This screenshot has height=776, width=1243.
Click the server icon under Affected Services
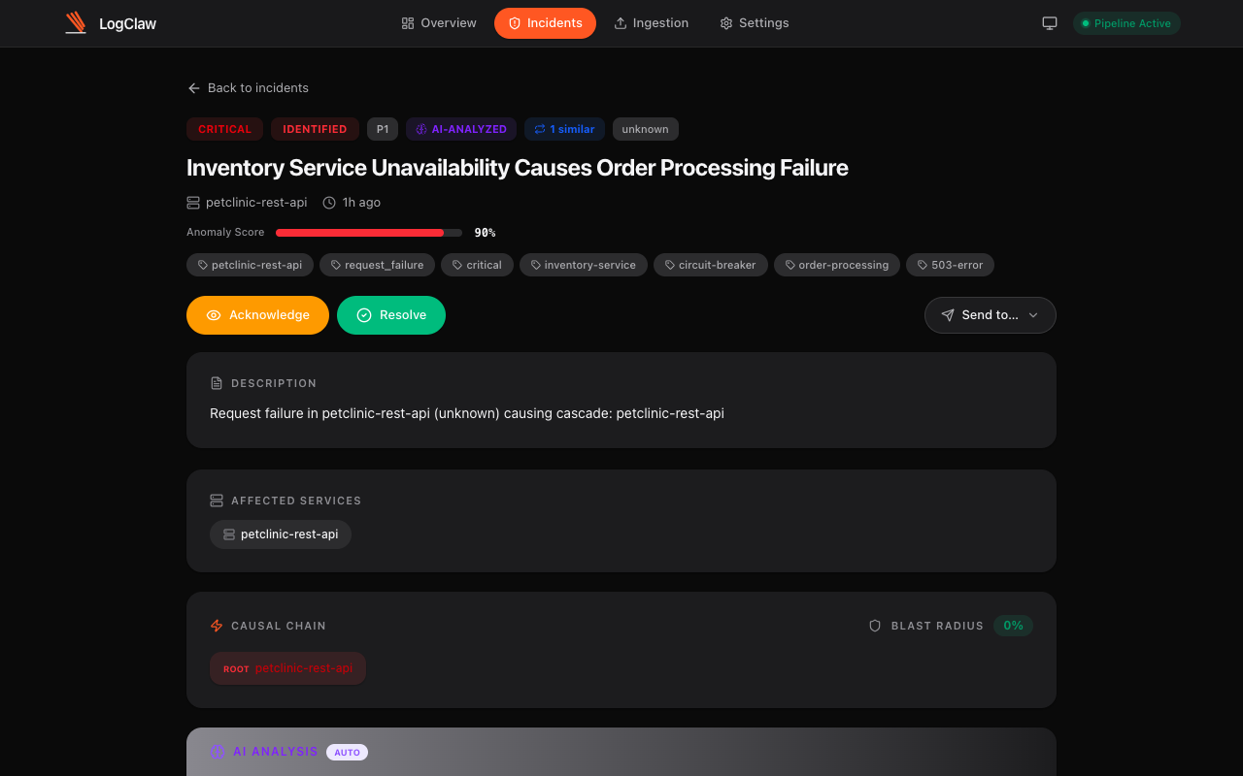click(x=229, y=533)
